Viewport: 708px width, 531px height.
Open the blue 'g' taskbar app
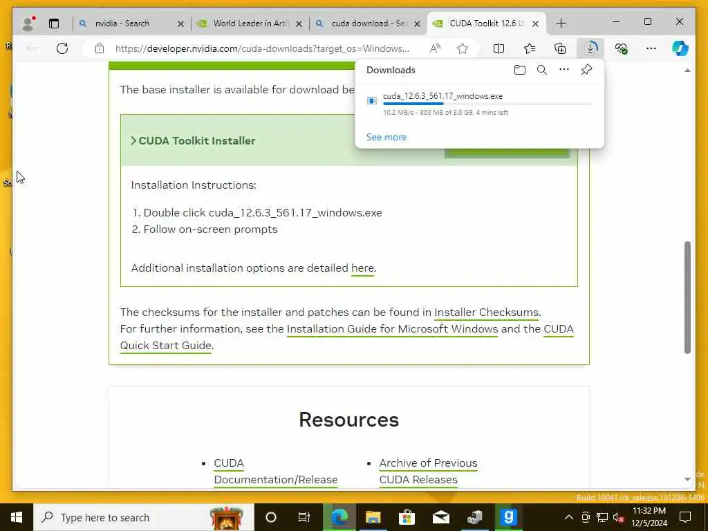coord(508,517)
